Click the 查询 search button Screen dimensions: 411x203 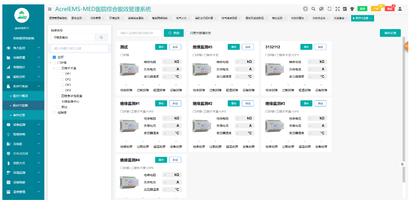coord(173,33)
